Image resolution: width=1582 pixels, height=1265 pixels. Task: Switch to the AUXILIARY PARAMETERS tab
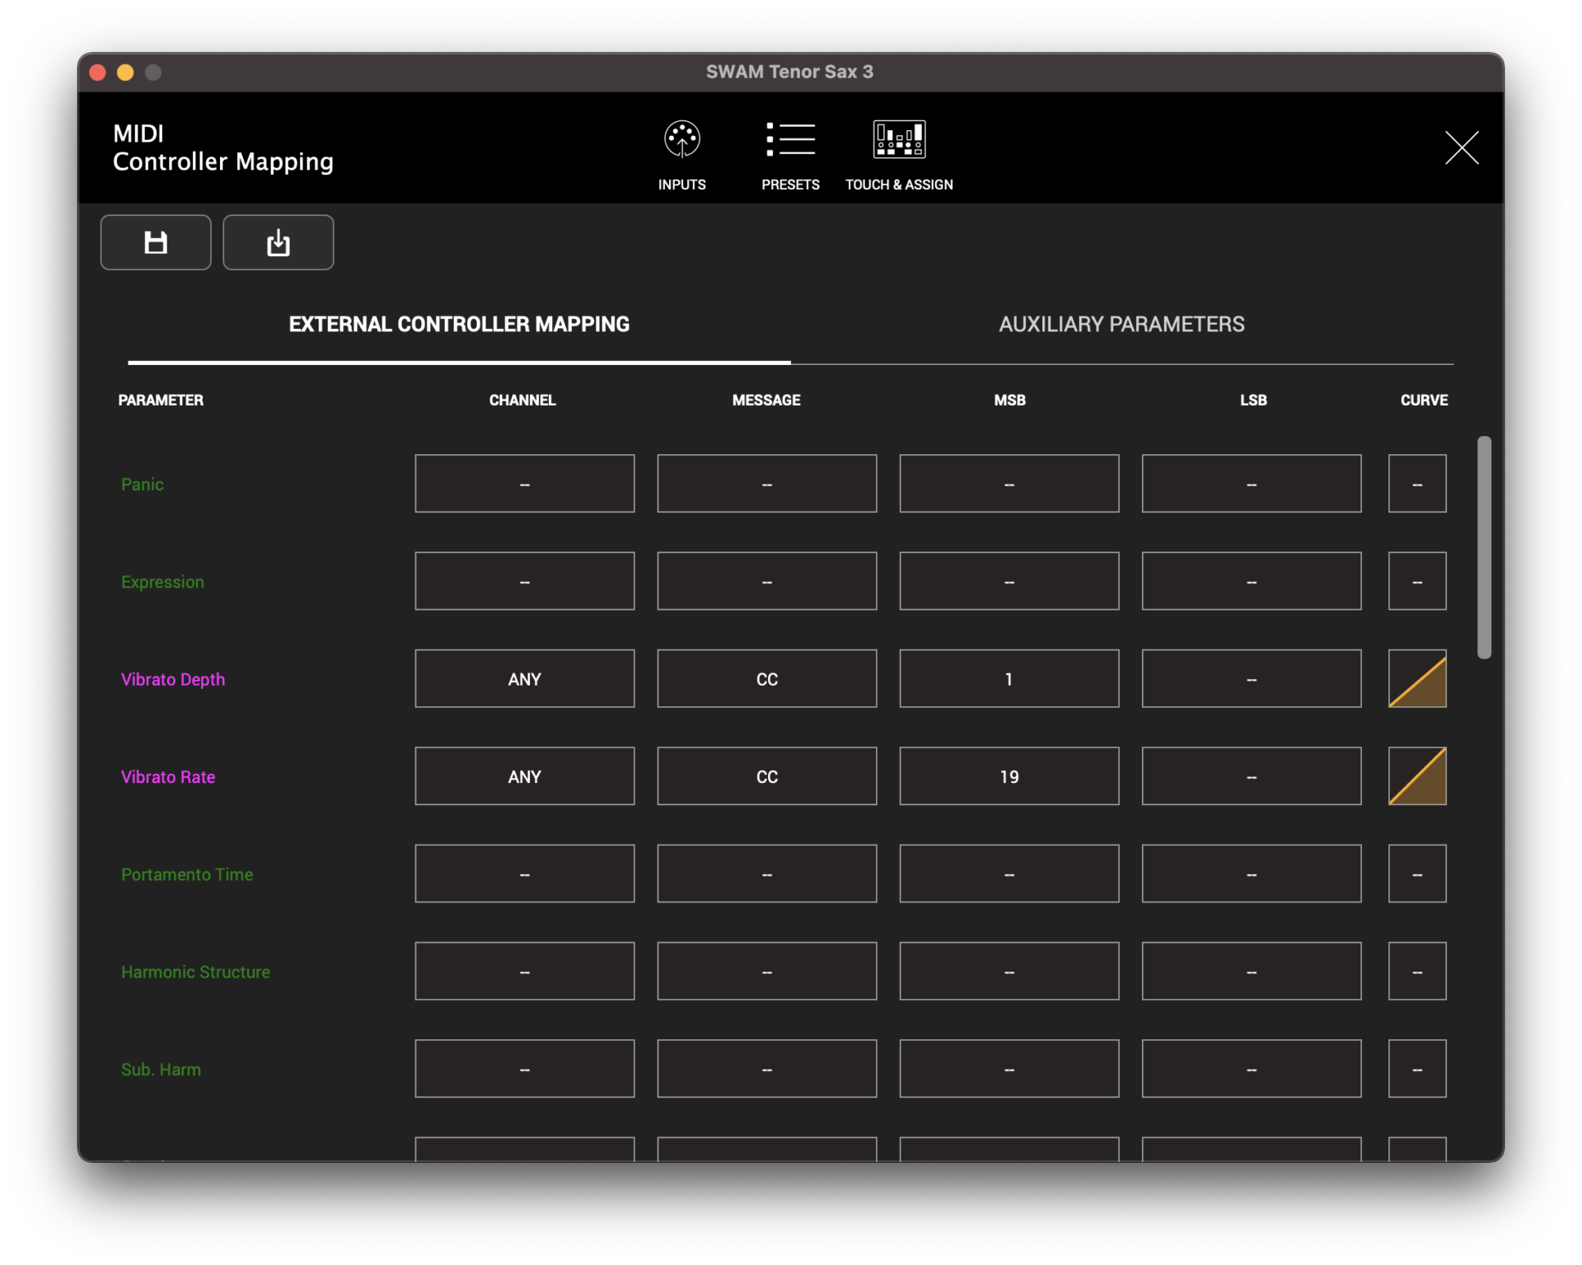[1121, 324]
